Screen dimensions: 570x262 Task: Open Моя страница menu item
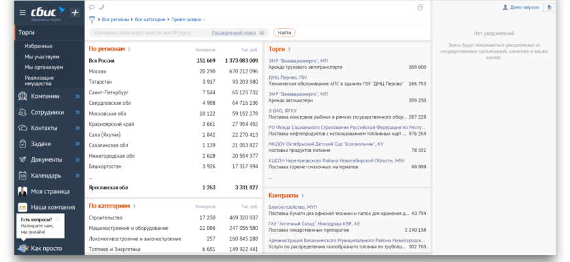click(50, 191)
